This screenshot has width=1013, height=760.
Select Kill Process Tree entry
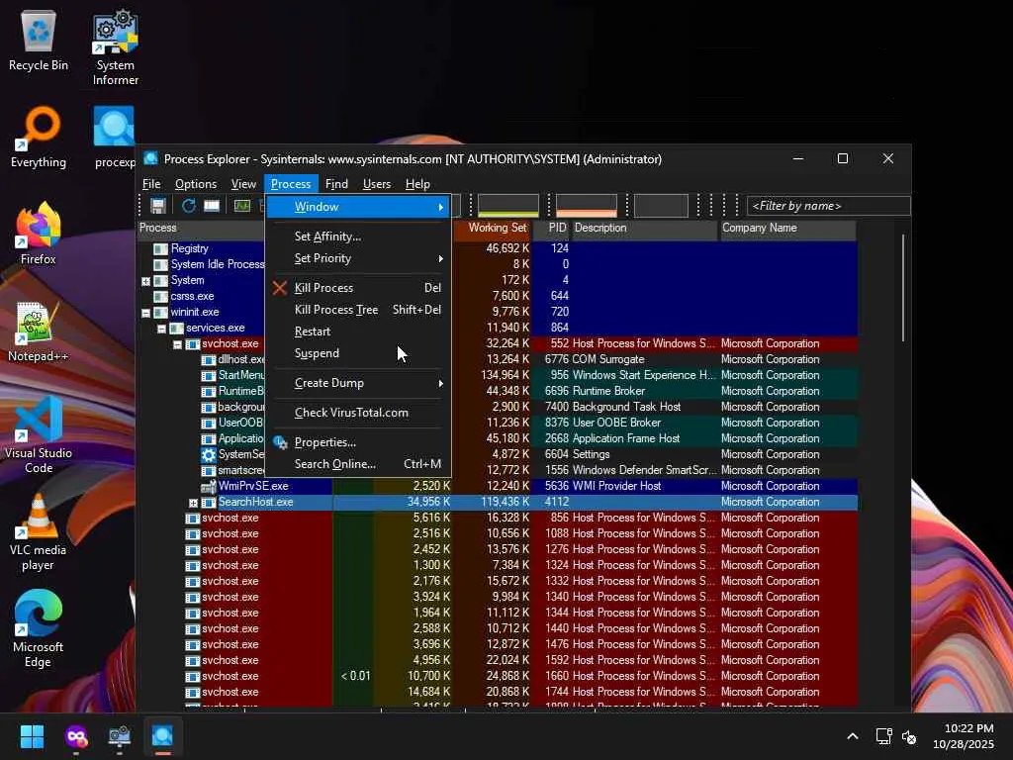[358, 310]
